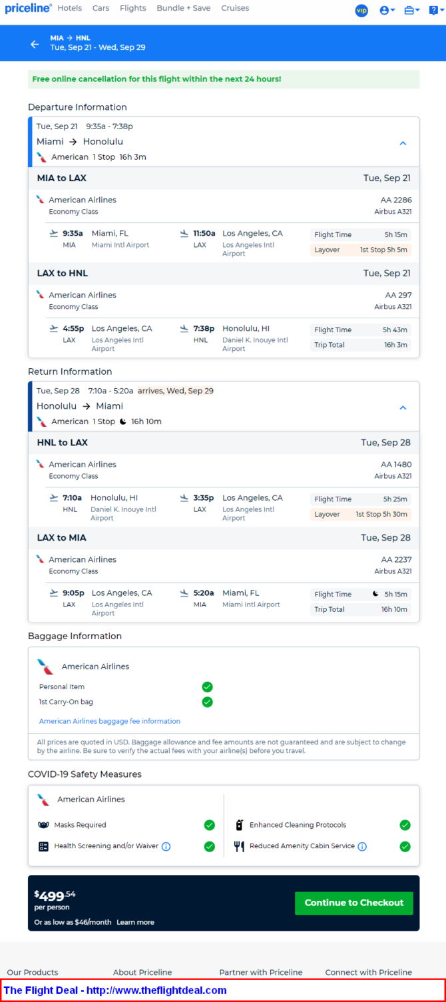
Task: Click the VIP badge icon
Action: pyautogui.click(x=361, y=11)
